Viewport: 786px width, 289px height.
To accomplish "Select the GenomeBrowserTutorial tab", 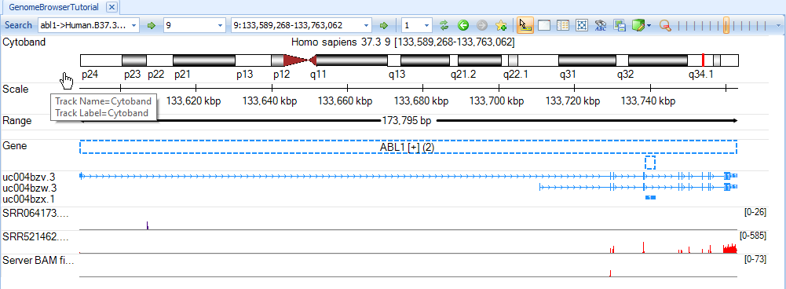I will pyautogui.click(x=54, y=7).
